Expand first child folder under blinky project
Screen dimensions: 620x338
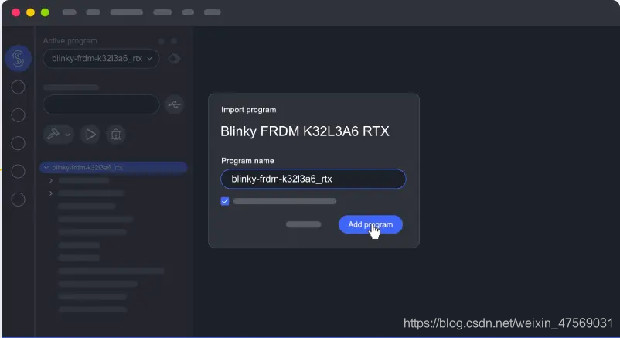point(51,180)
